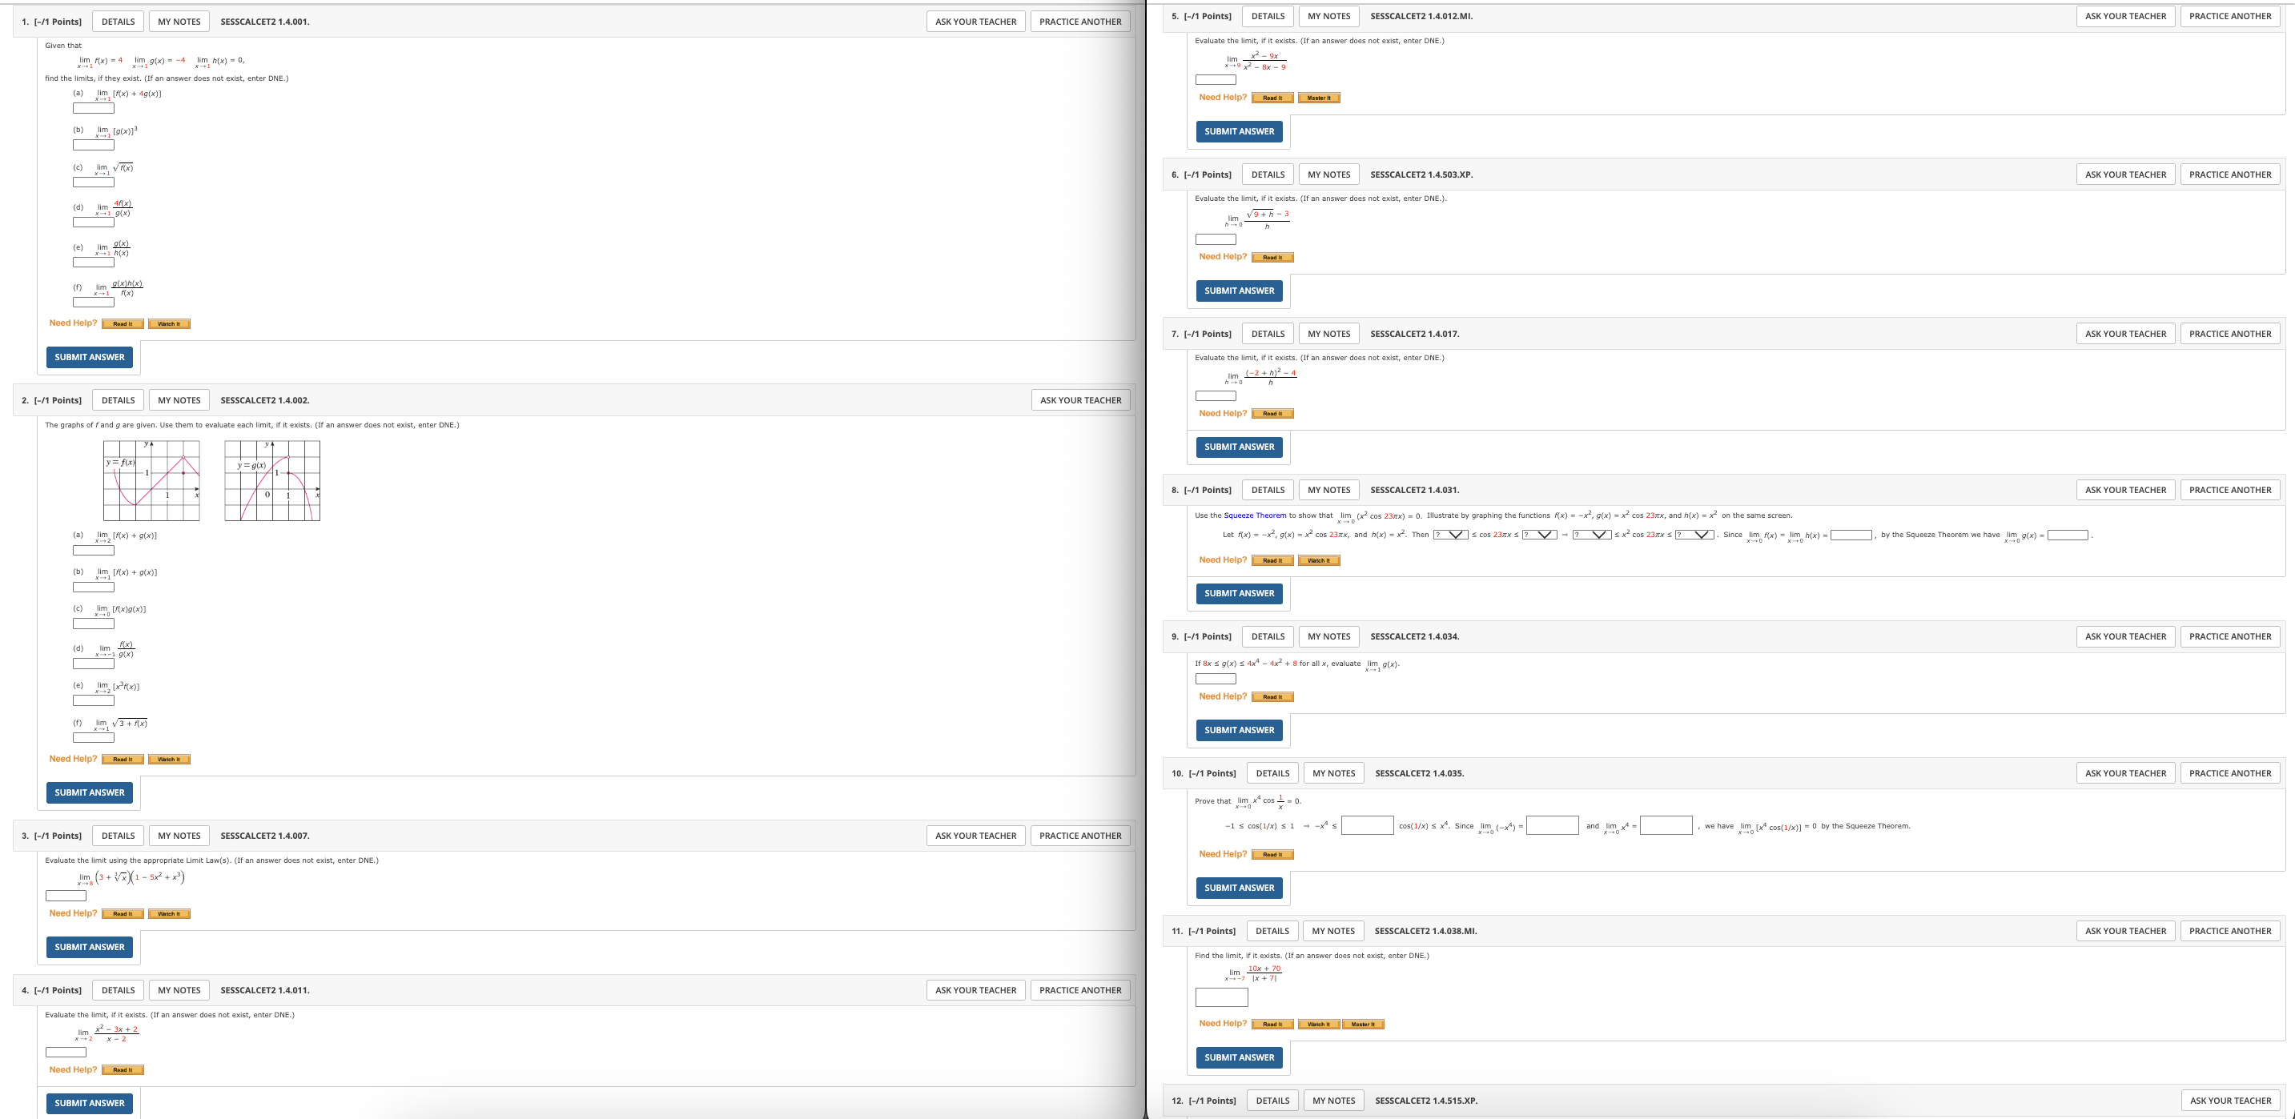Submit answer for question 9

[1240, 730]
